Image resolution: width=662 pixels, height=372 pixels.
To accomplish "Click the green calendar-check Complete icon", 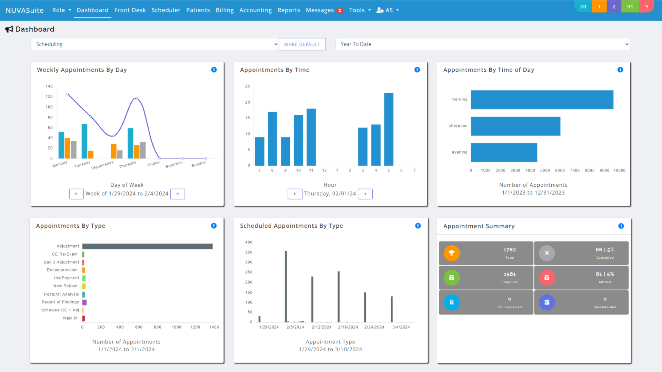I will point(452,278).
